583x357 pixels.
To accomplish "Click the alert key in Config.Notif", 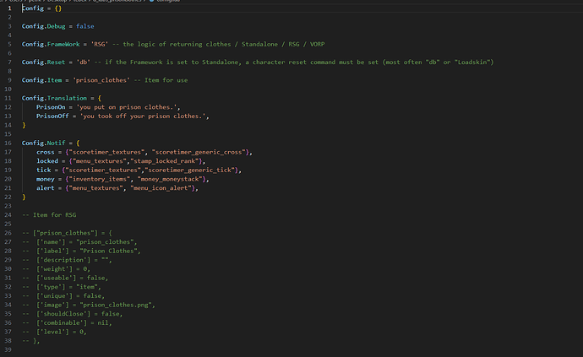I will point(46,188).
